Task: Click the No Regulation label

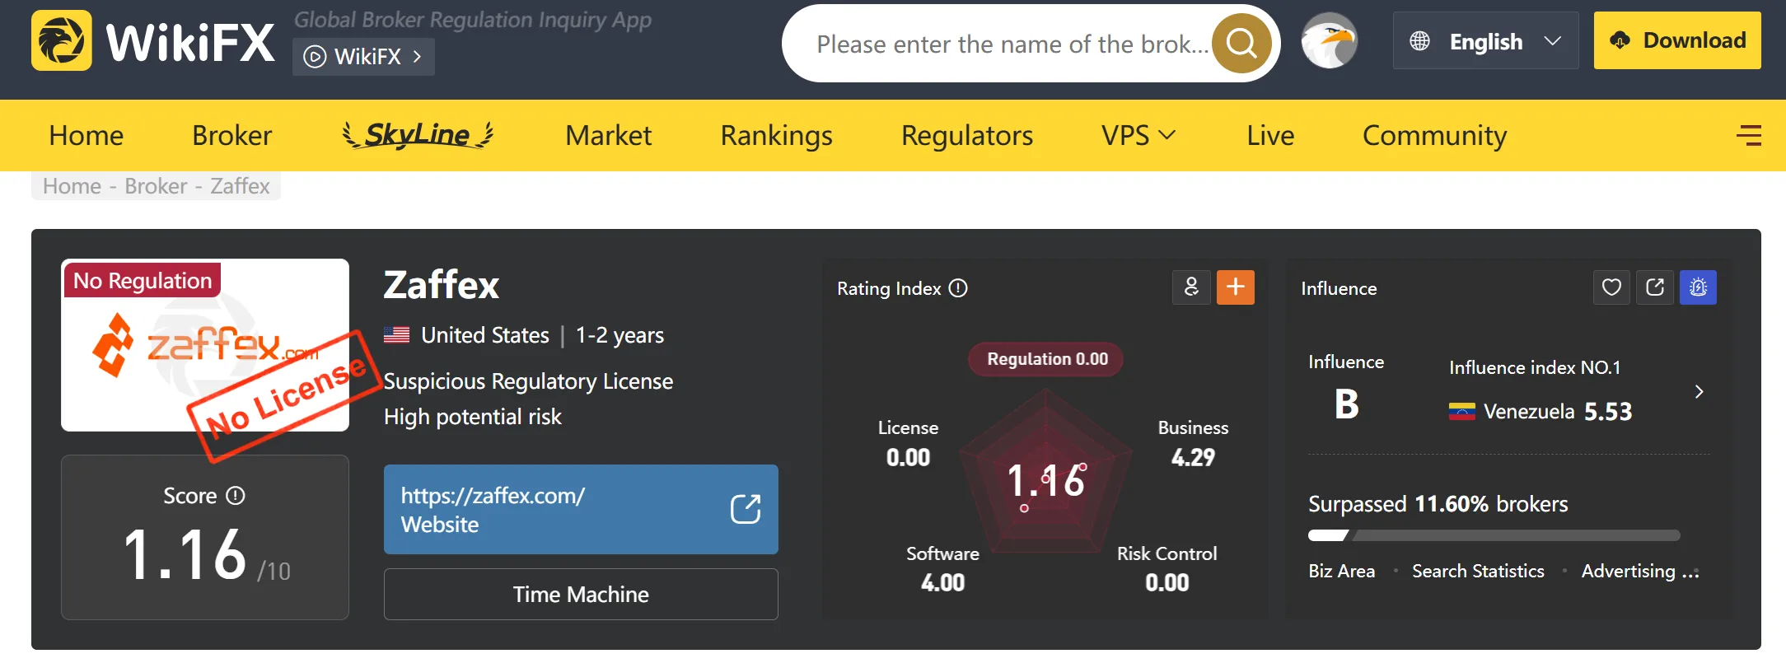Action: pos(143,281)
